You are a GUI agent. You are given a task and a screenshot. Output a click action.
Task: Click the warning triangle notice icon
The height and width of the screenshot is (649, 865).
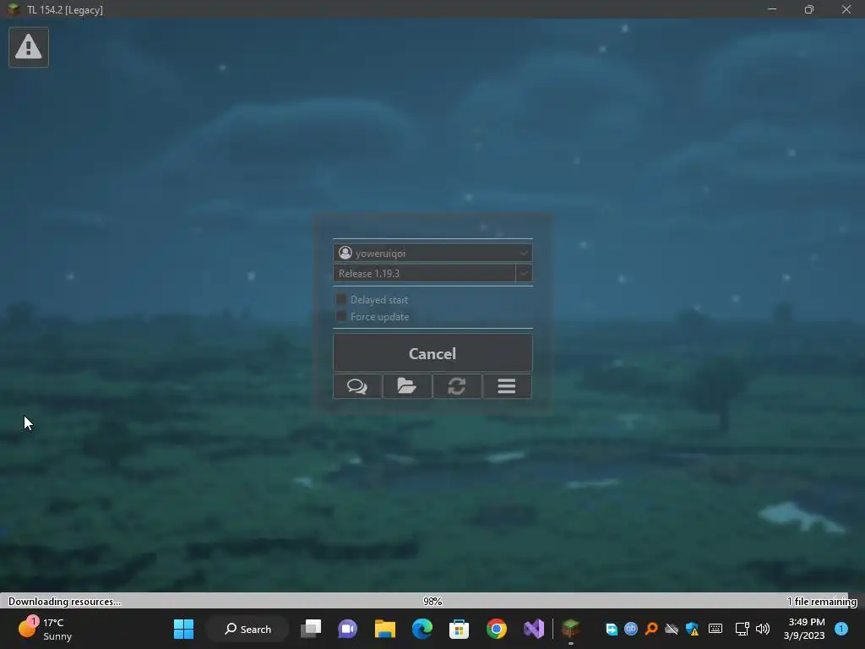click(29, 47)
